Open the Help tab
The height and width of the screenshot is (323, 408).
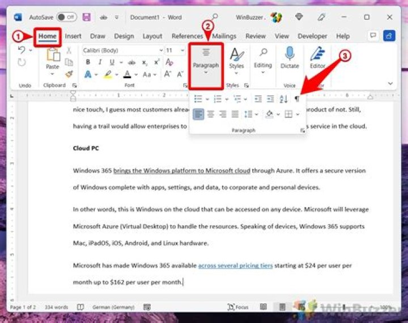(x=343, y=36)
